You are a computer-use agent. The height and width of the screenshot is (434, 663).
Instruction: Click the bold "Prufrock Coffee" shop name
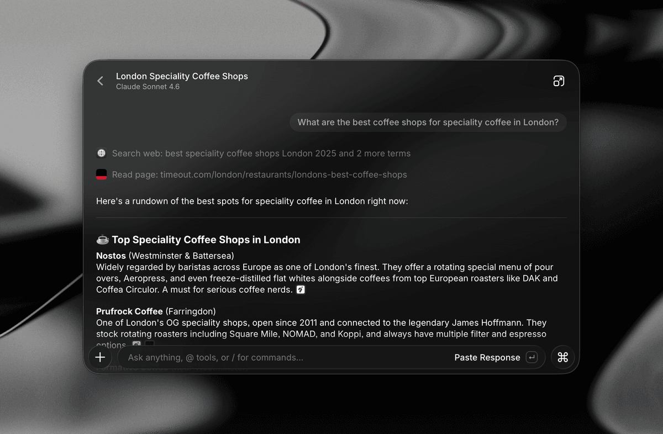tap(129, 311)
